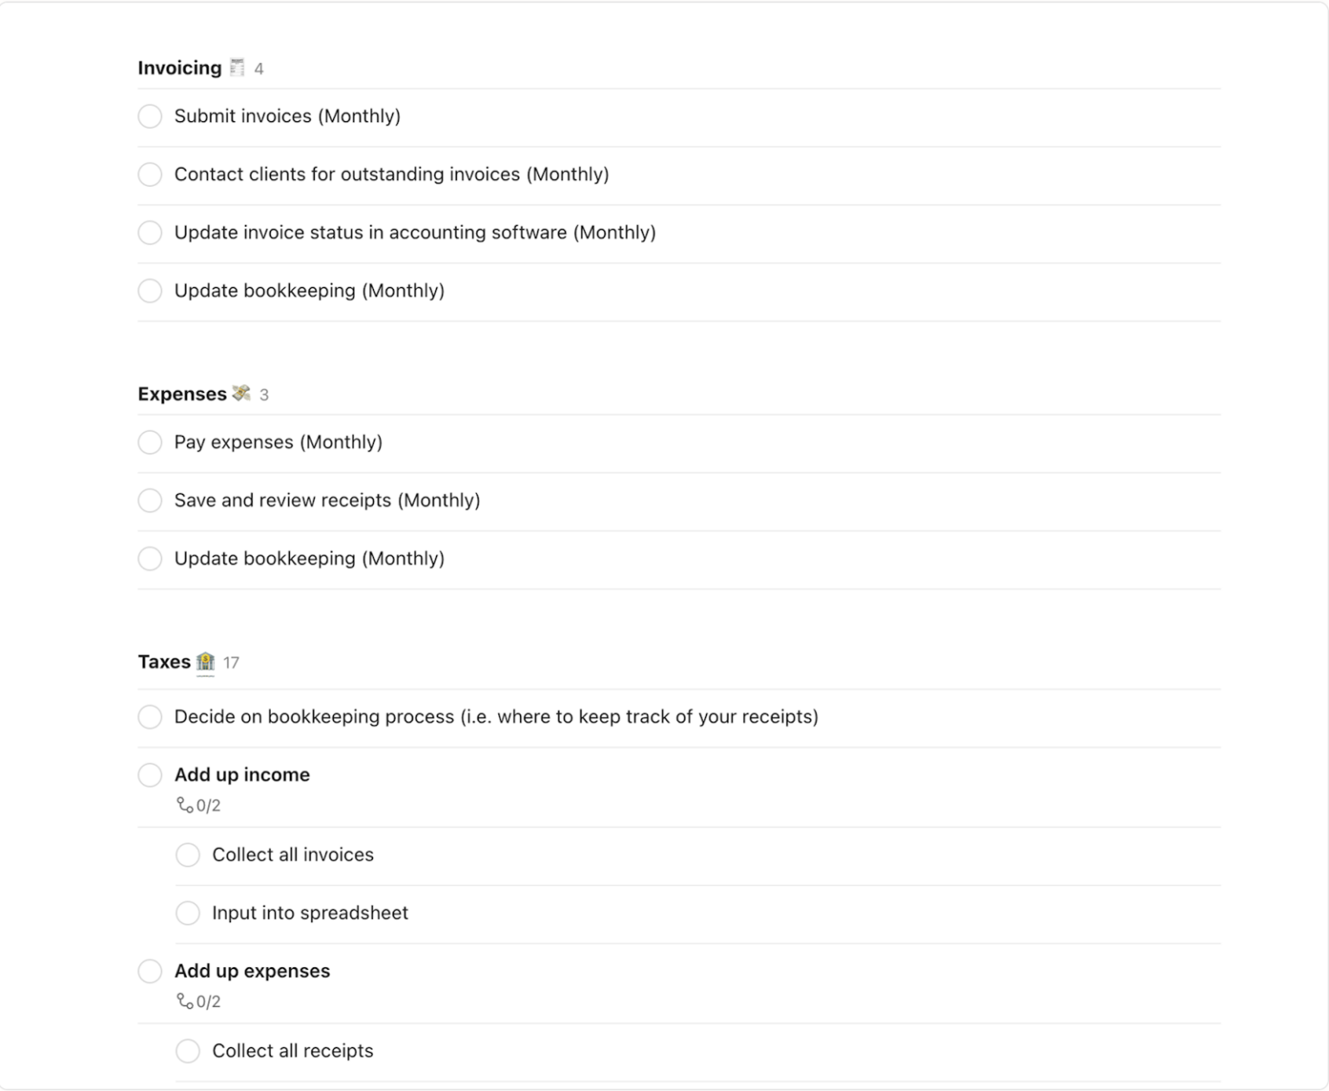Screen dimensions: 1329x1091
Task: Check off Submit invoices (Monthly)
Action: coord(150,116)
